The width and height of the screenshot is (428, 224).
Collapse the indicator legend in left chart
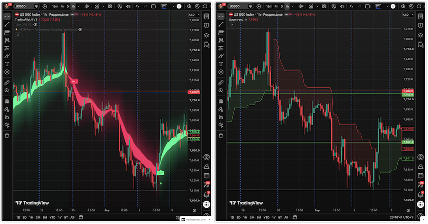pos(18,35)
